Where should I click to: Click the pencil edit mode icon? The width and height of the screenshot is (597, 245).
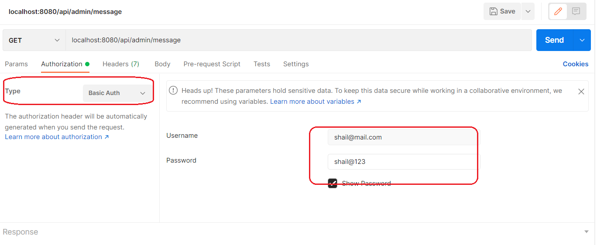[x=558, y=11]
